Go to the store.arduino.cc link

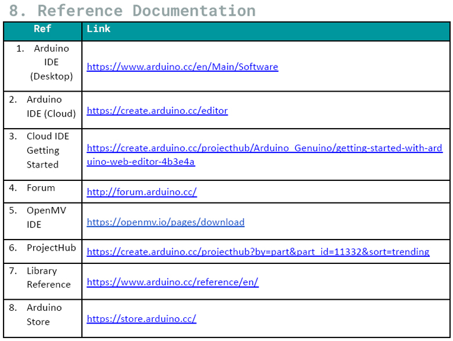142,318
